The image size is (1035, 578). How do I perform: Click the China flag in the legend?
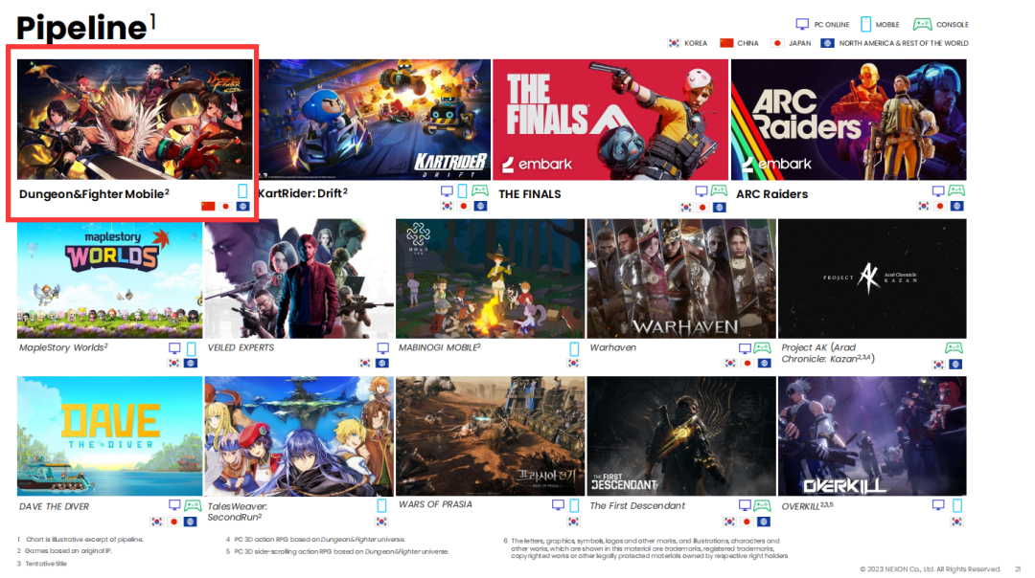pyautogui.click(x=726, y=43)
